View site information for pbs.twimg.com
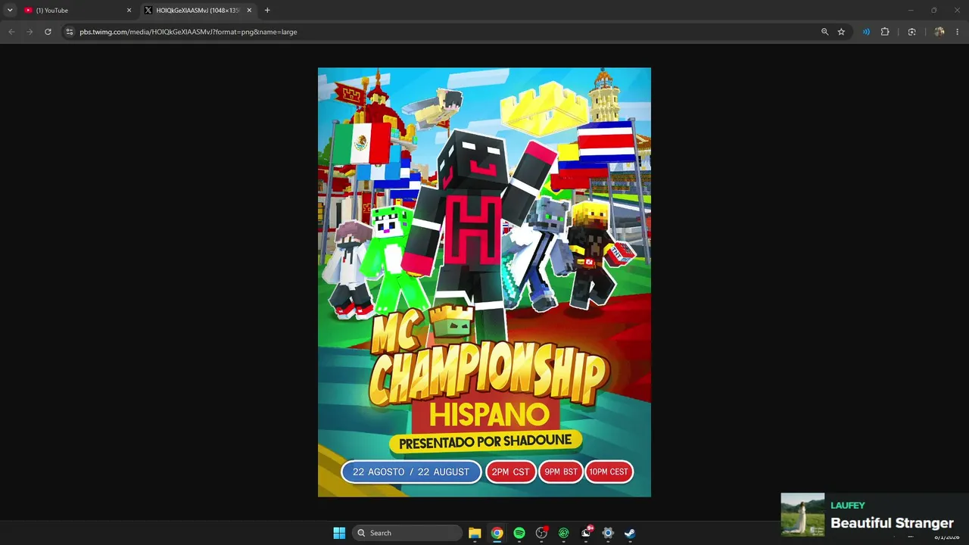This screenshot has height=545, width=969. tap(70, 32)
